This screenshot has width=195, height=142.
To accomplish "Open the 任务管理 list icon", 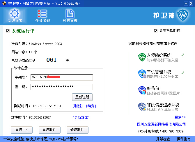I will coord(42,14).
